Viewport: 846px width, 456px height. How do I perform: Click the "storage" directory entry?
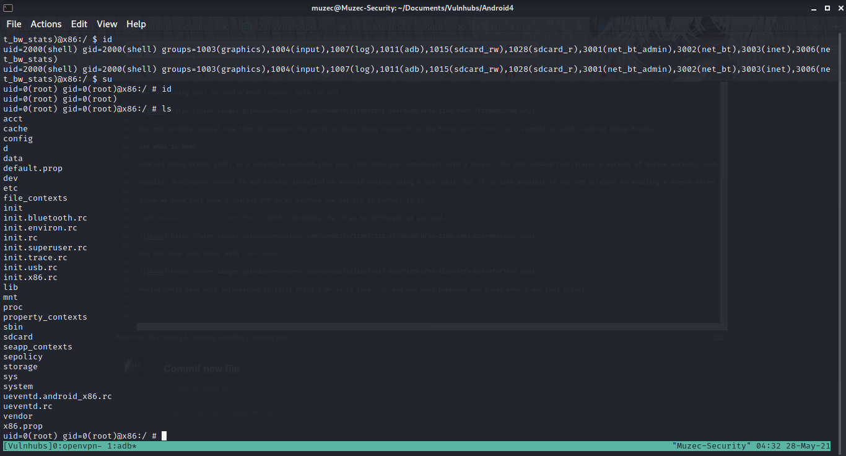(x=20, y=367)
